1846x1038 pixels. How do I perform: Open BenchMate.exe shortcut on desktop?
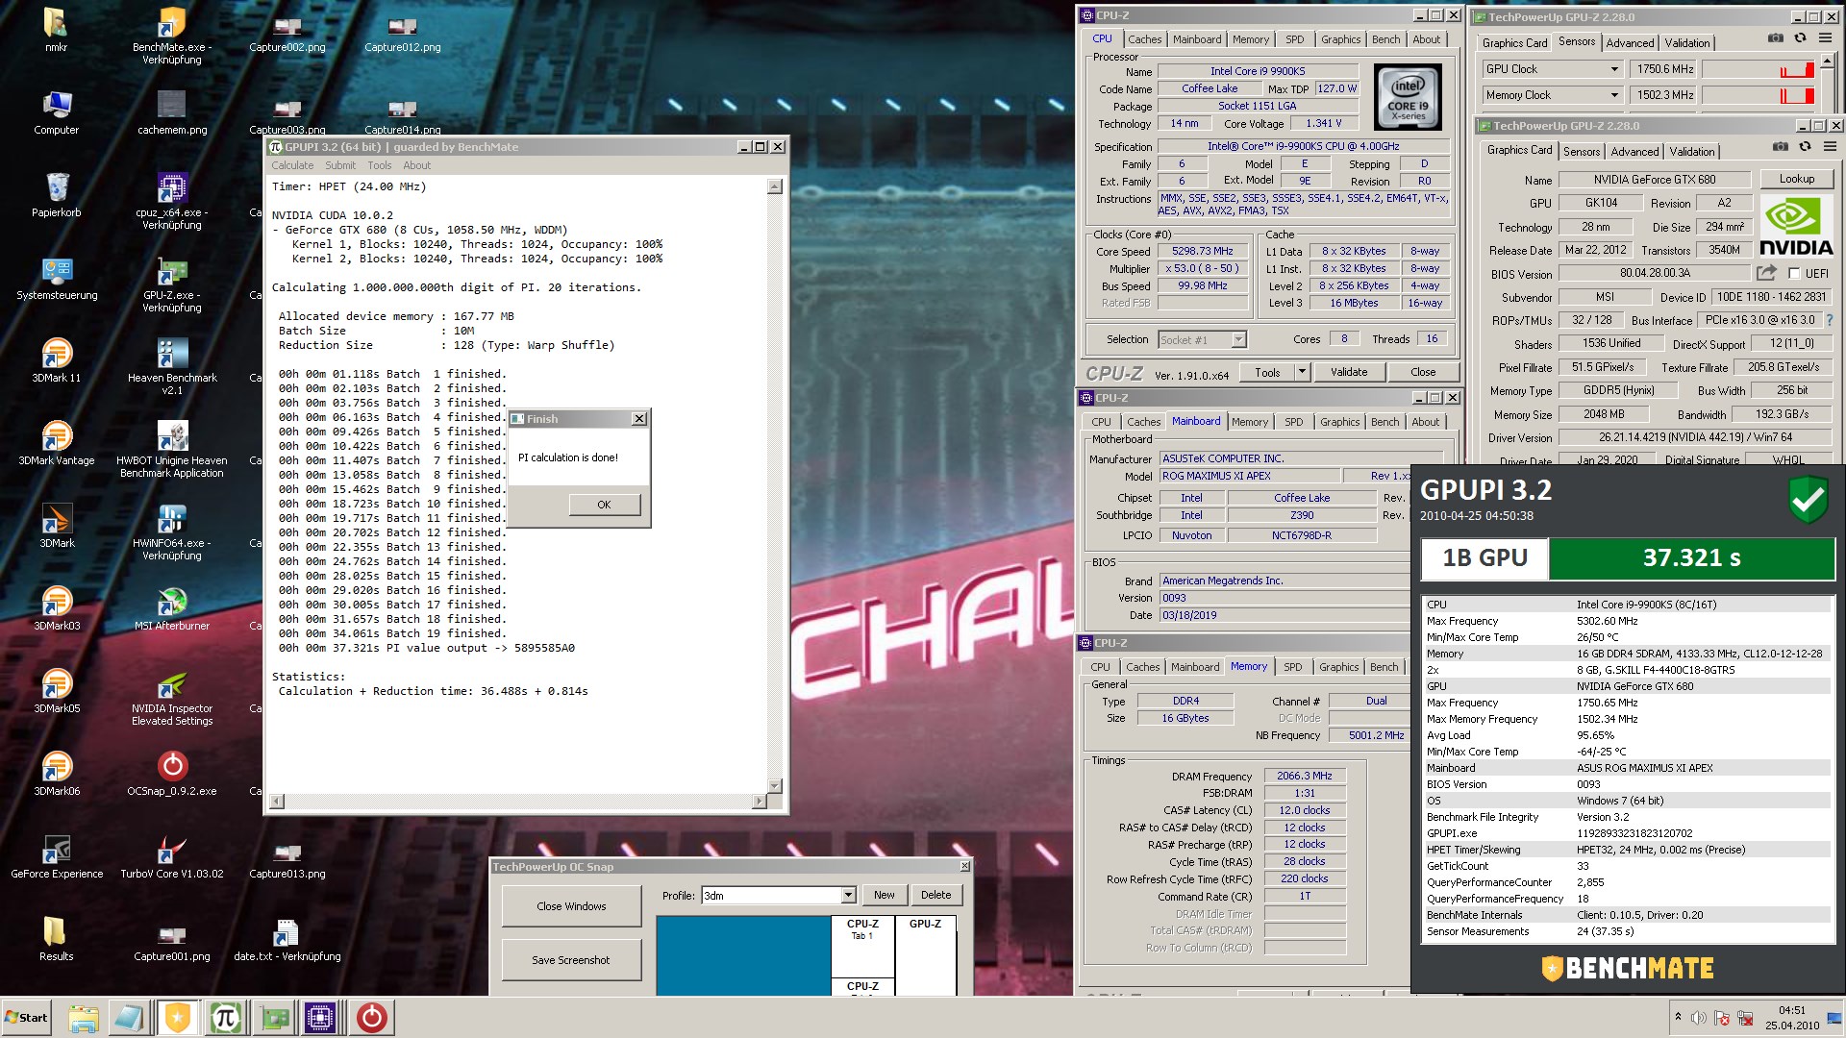(172, 36)
